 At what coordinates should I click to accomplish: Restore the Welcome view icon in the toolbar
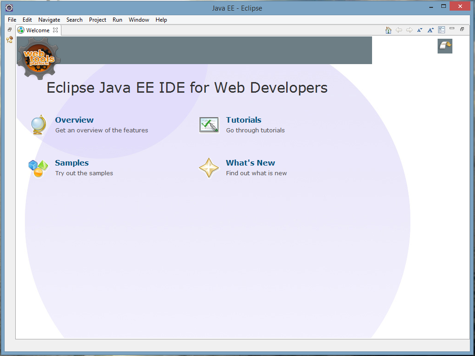[462, 29]
